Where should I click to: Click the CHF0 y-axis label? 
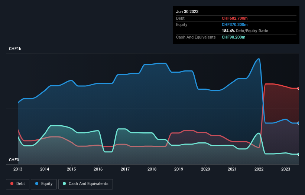click(14, 160)
